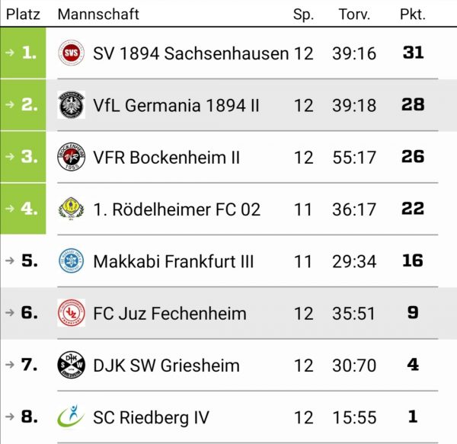Open SV 1894 Sachsenhausen team page
The image size is (457, 444).
tap(191, 53)
